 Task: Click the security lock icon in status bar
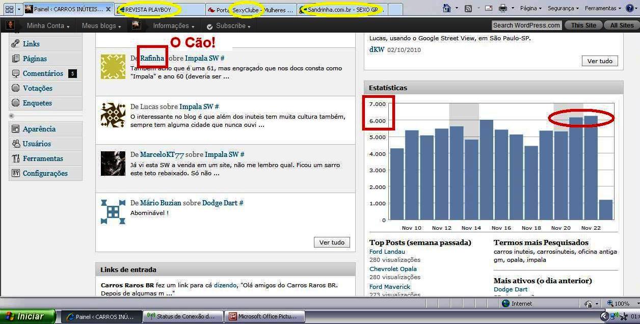(588, 304)
